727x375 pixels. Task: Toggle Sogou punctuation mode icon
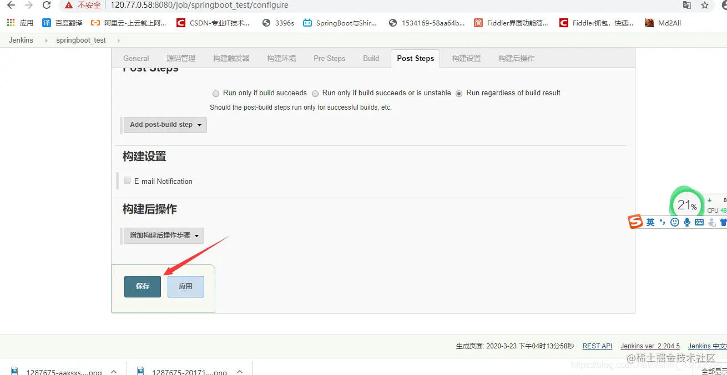(x=663, y=222)
